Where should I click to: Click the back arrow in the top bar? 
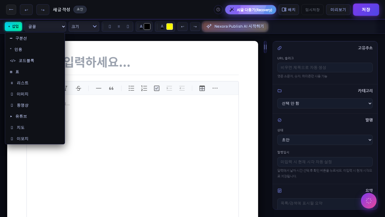(x=11, y=10)
